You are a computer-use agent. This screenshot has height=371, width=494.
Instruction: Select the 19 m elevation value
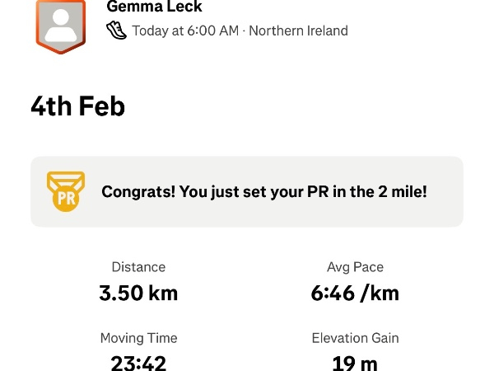point(355,363)
